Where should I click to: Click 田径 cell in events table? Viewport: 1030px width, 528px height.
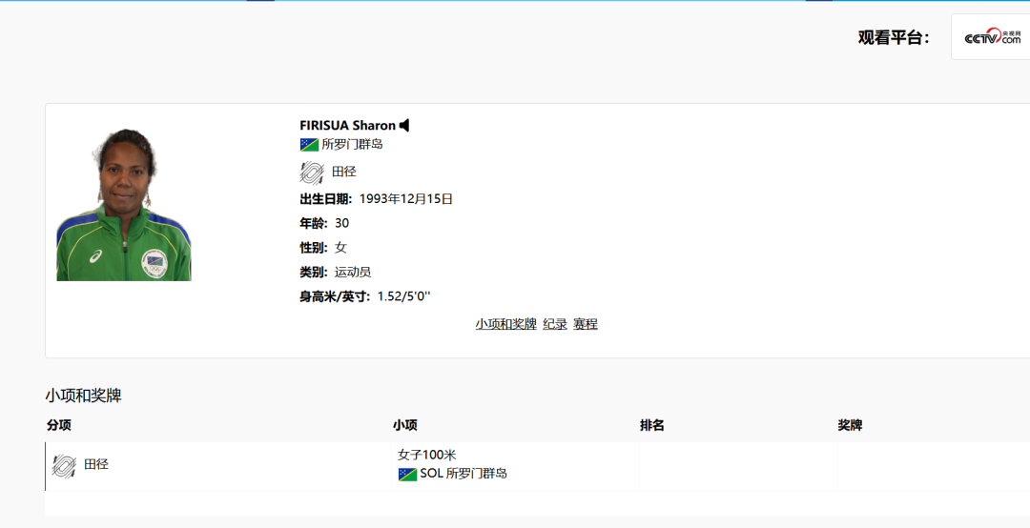tap(96, 464)
